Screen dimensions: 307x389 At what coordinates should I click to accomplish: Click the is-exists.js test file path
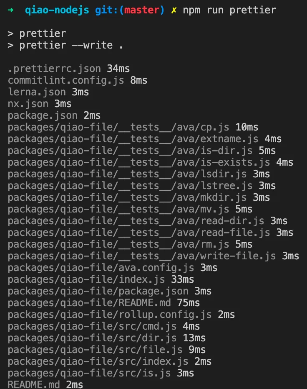point(138,162)
